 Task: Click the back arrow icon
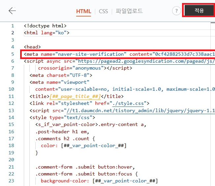click(12, 11)
